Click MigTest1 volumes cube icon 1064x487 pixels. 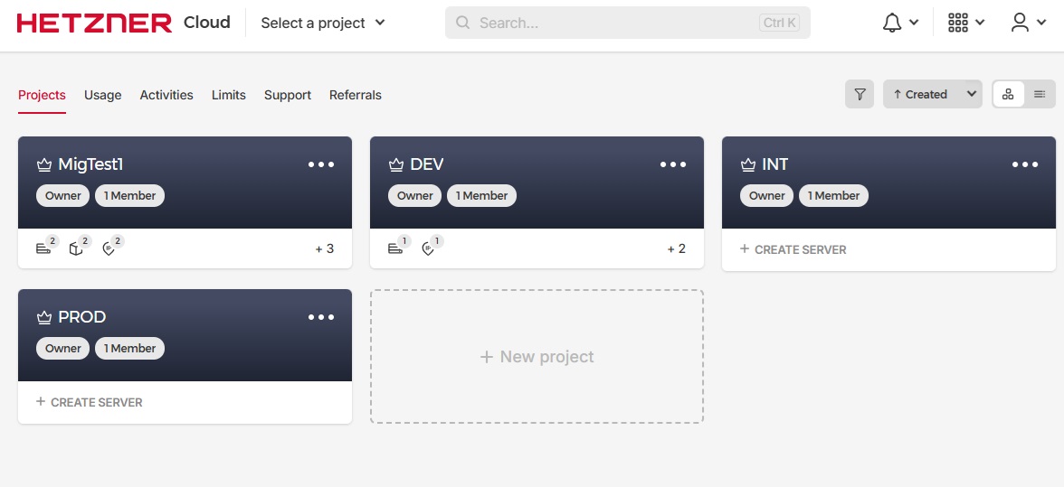pos(80,247)
